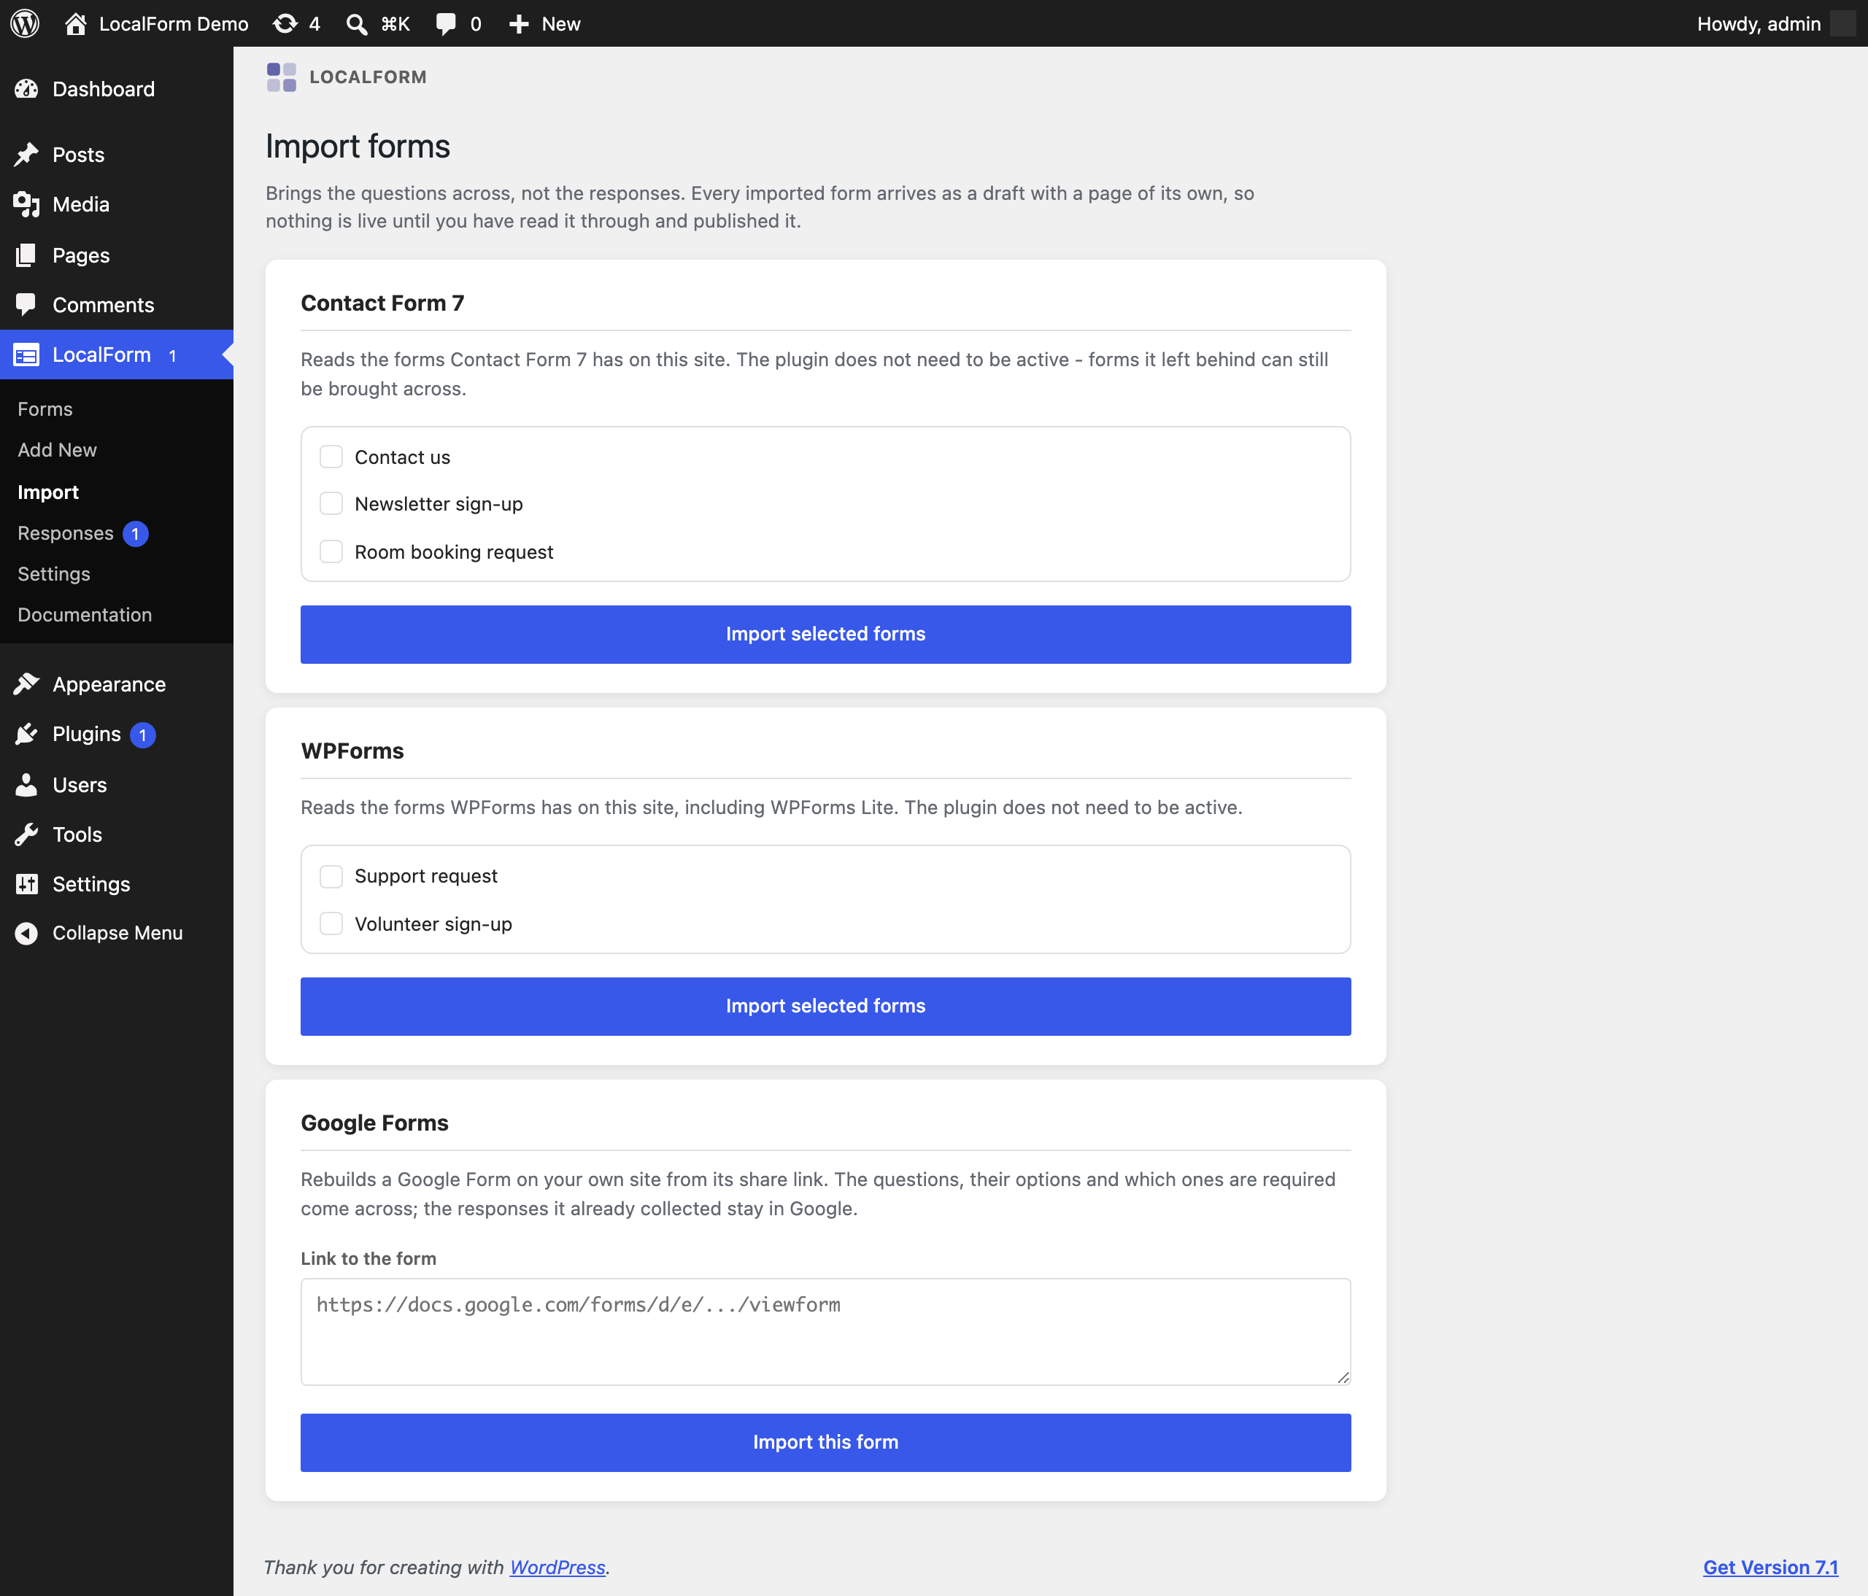The height and width of the screenshot is (1596, 1868).
Task: Click the LocalForm menu count badge
Action: pyautogui.click(x=172, y=355)
